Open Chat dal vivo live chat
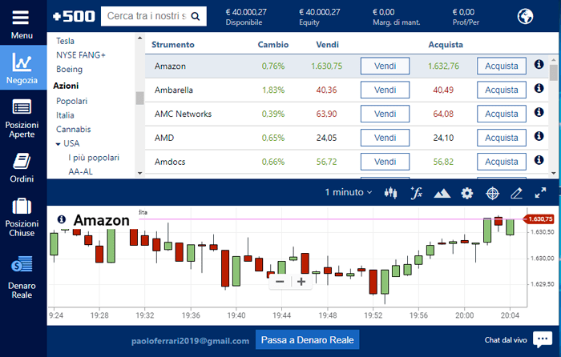 click(519, 340)
